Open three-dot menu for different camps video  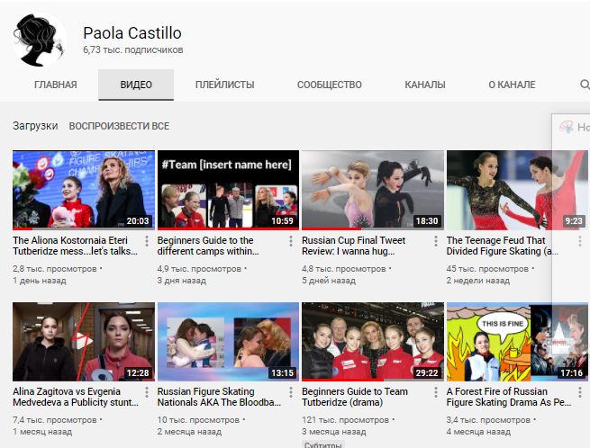tap(291, 241)
